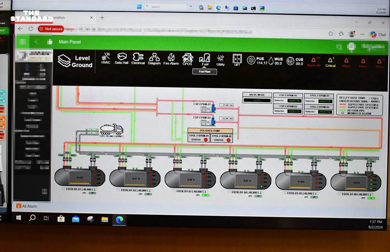
Task: Open the Diagram view icon
Action: 154,59
